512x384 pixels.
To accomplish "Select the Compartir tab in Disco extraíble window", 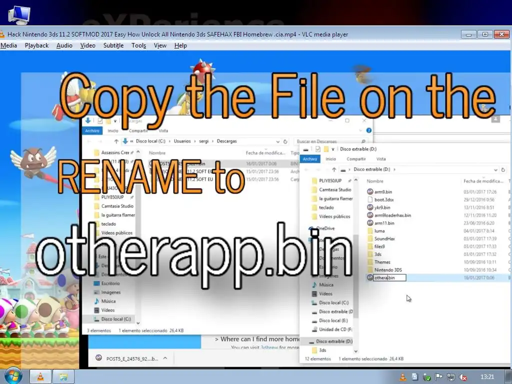I will pyautogui.click(x=356, y=159).
